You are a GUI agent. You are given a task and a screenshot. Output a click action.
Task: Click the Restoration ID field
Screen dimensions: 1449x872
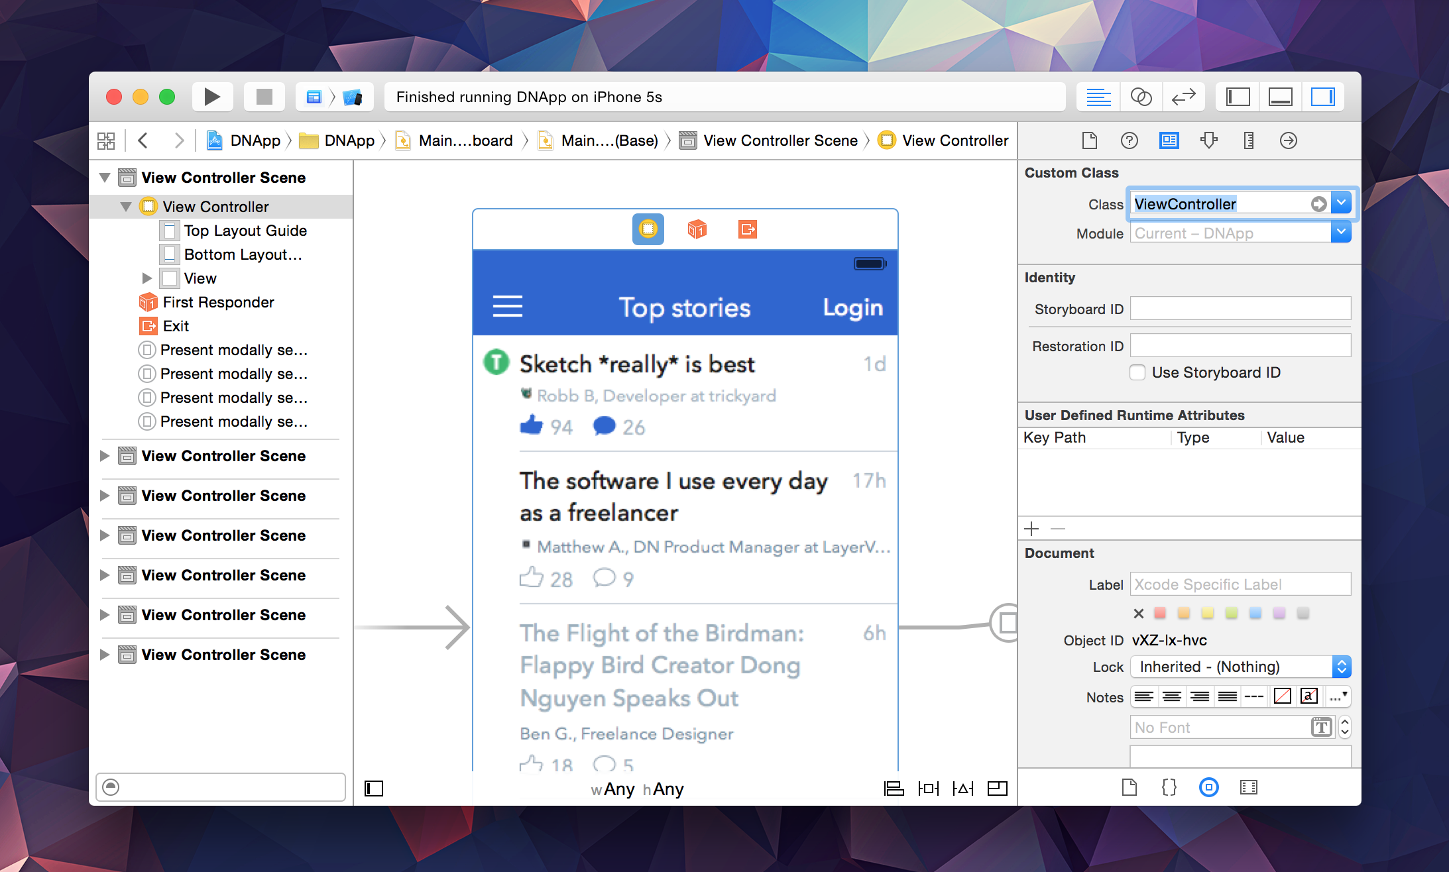coord(1240,346)
